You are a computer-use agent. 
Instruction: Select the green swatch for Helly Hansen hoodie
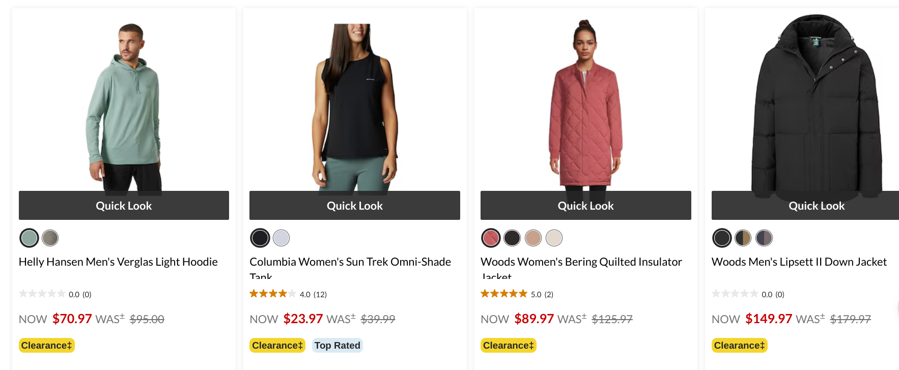29,238
